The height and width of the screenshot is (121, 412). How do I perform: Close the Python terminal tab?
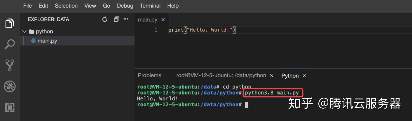click(x=304, y=76)
